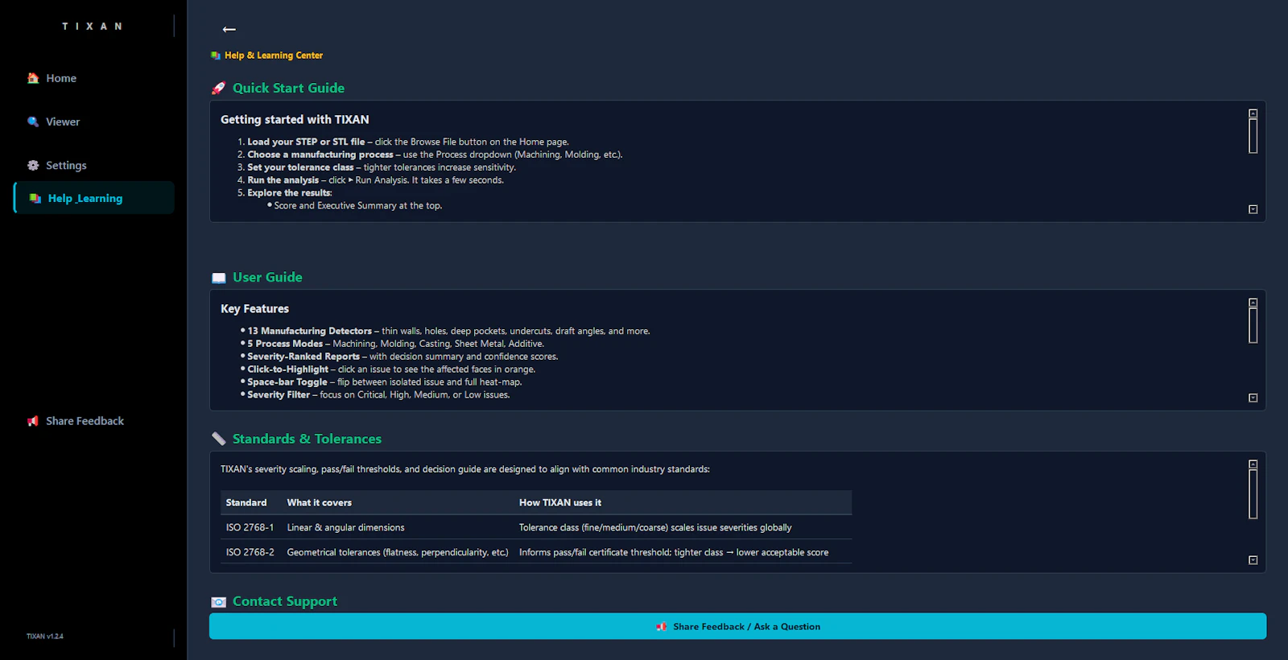Click the Help_Learning books icon
The height and width of the screenshot is (660, 1288).
[35, 198]
